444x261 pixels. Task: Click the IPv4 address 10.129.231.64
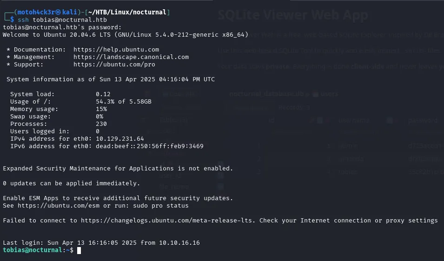(x=120, y=138)
